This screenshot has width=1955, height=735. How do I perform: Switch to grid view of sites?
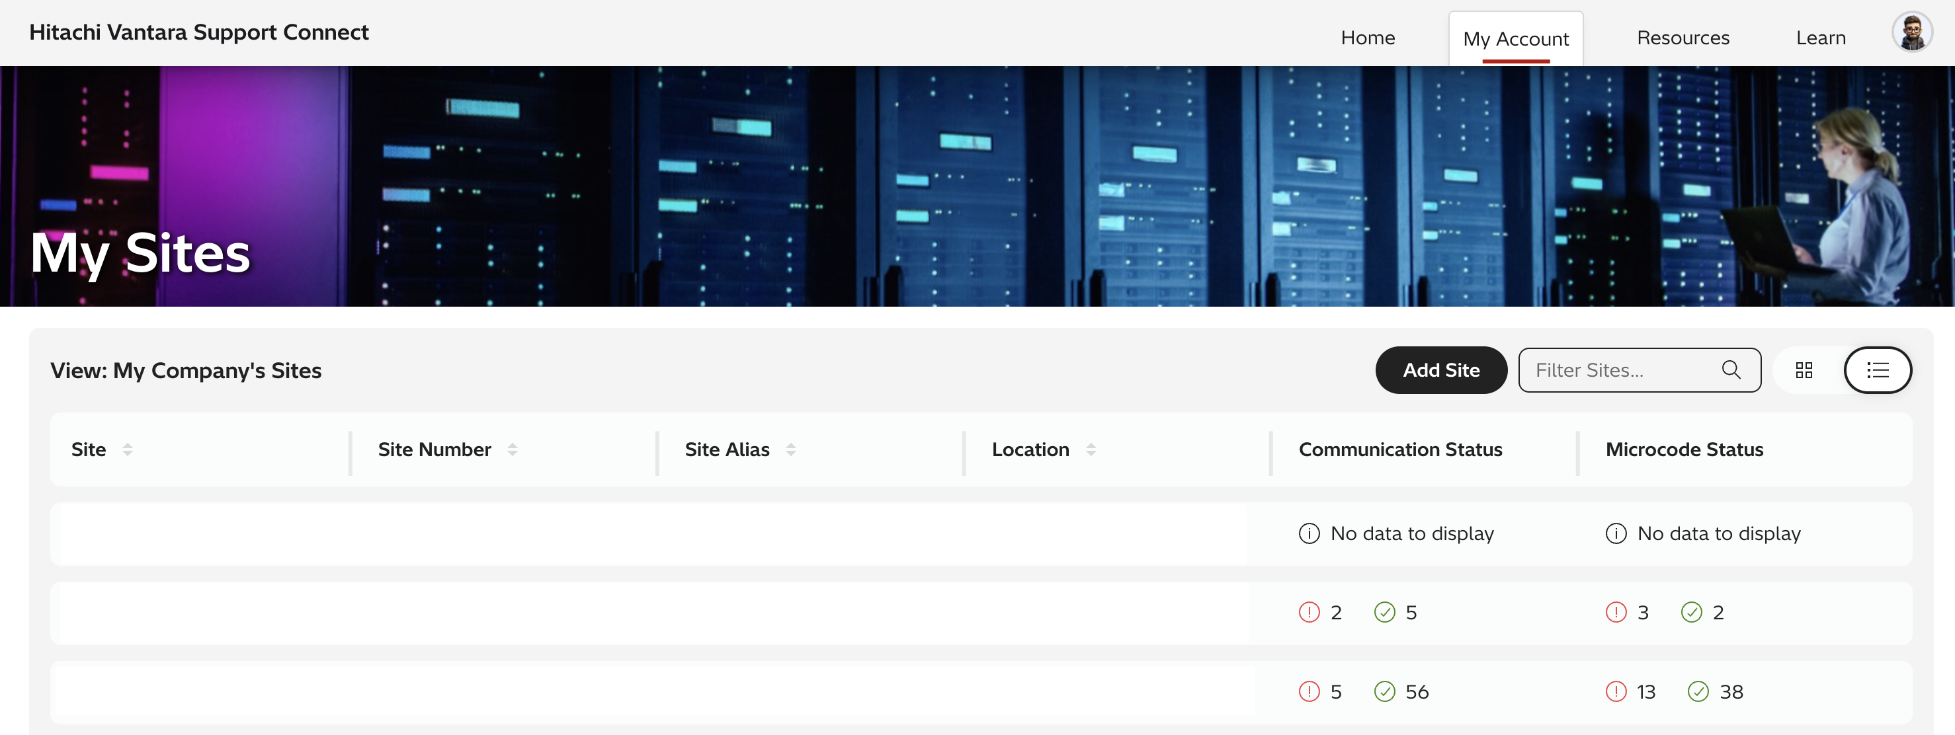point(1804,370)
